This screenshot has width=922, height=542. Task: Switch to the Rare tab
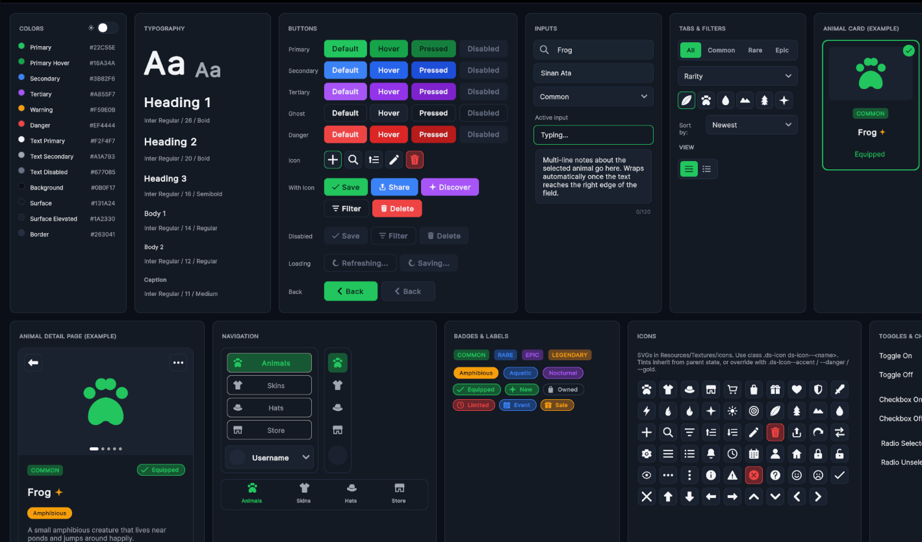pos(755,50)
